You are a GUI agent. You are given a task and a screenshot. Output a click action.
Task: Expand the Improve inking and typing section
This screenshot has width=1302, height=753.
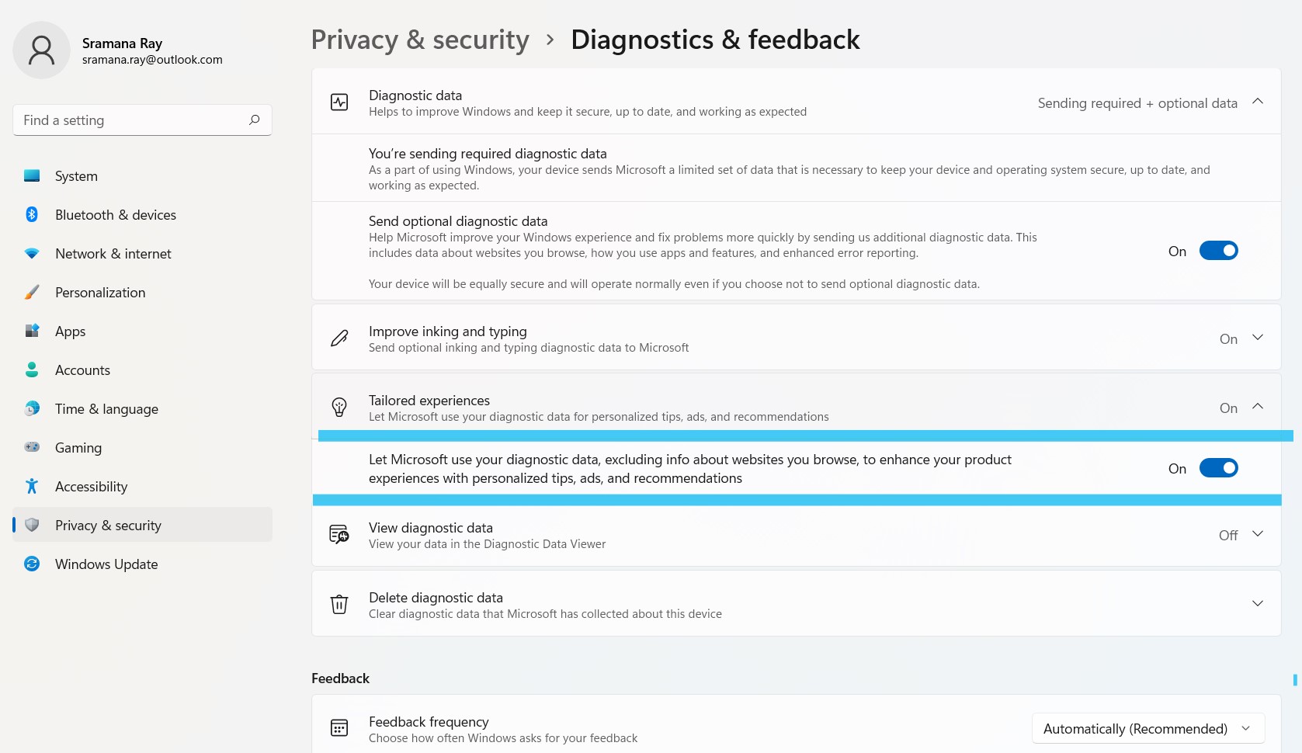point(1258,338)
